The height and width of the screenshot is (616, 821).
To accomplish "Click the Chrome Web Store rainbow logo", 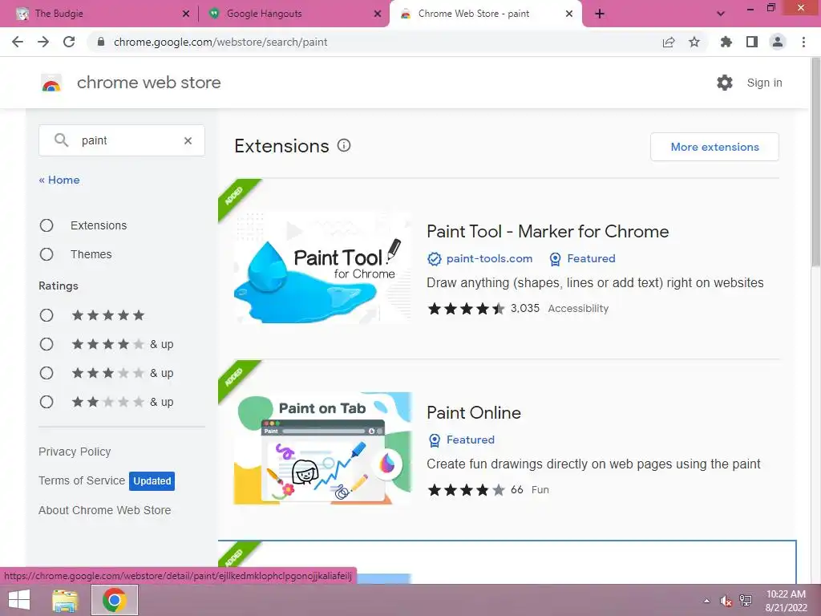I will click(x=51, y=83).
